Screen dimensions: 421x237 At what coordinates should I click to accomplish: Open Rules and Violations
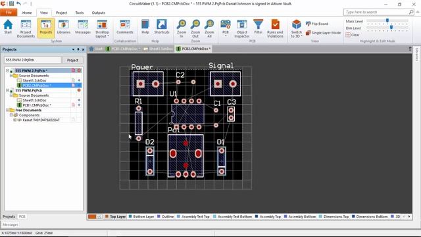[275, 28]
